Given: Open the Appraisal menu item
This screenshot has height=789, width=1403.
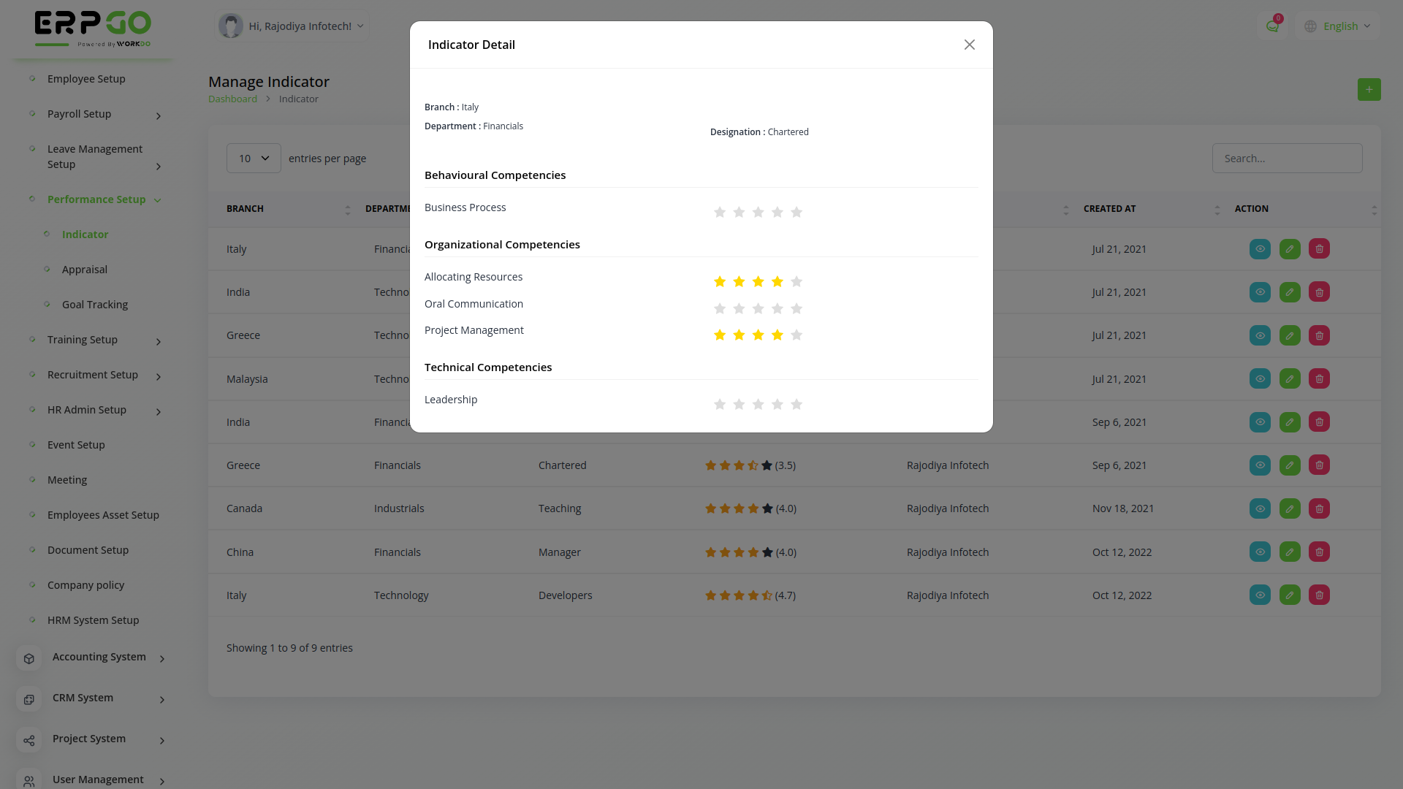Looking at the screenshot, I should pos(84,269).
